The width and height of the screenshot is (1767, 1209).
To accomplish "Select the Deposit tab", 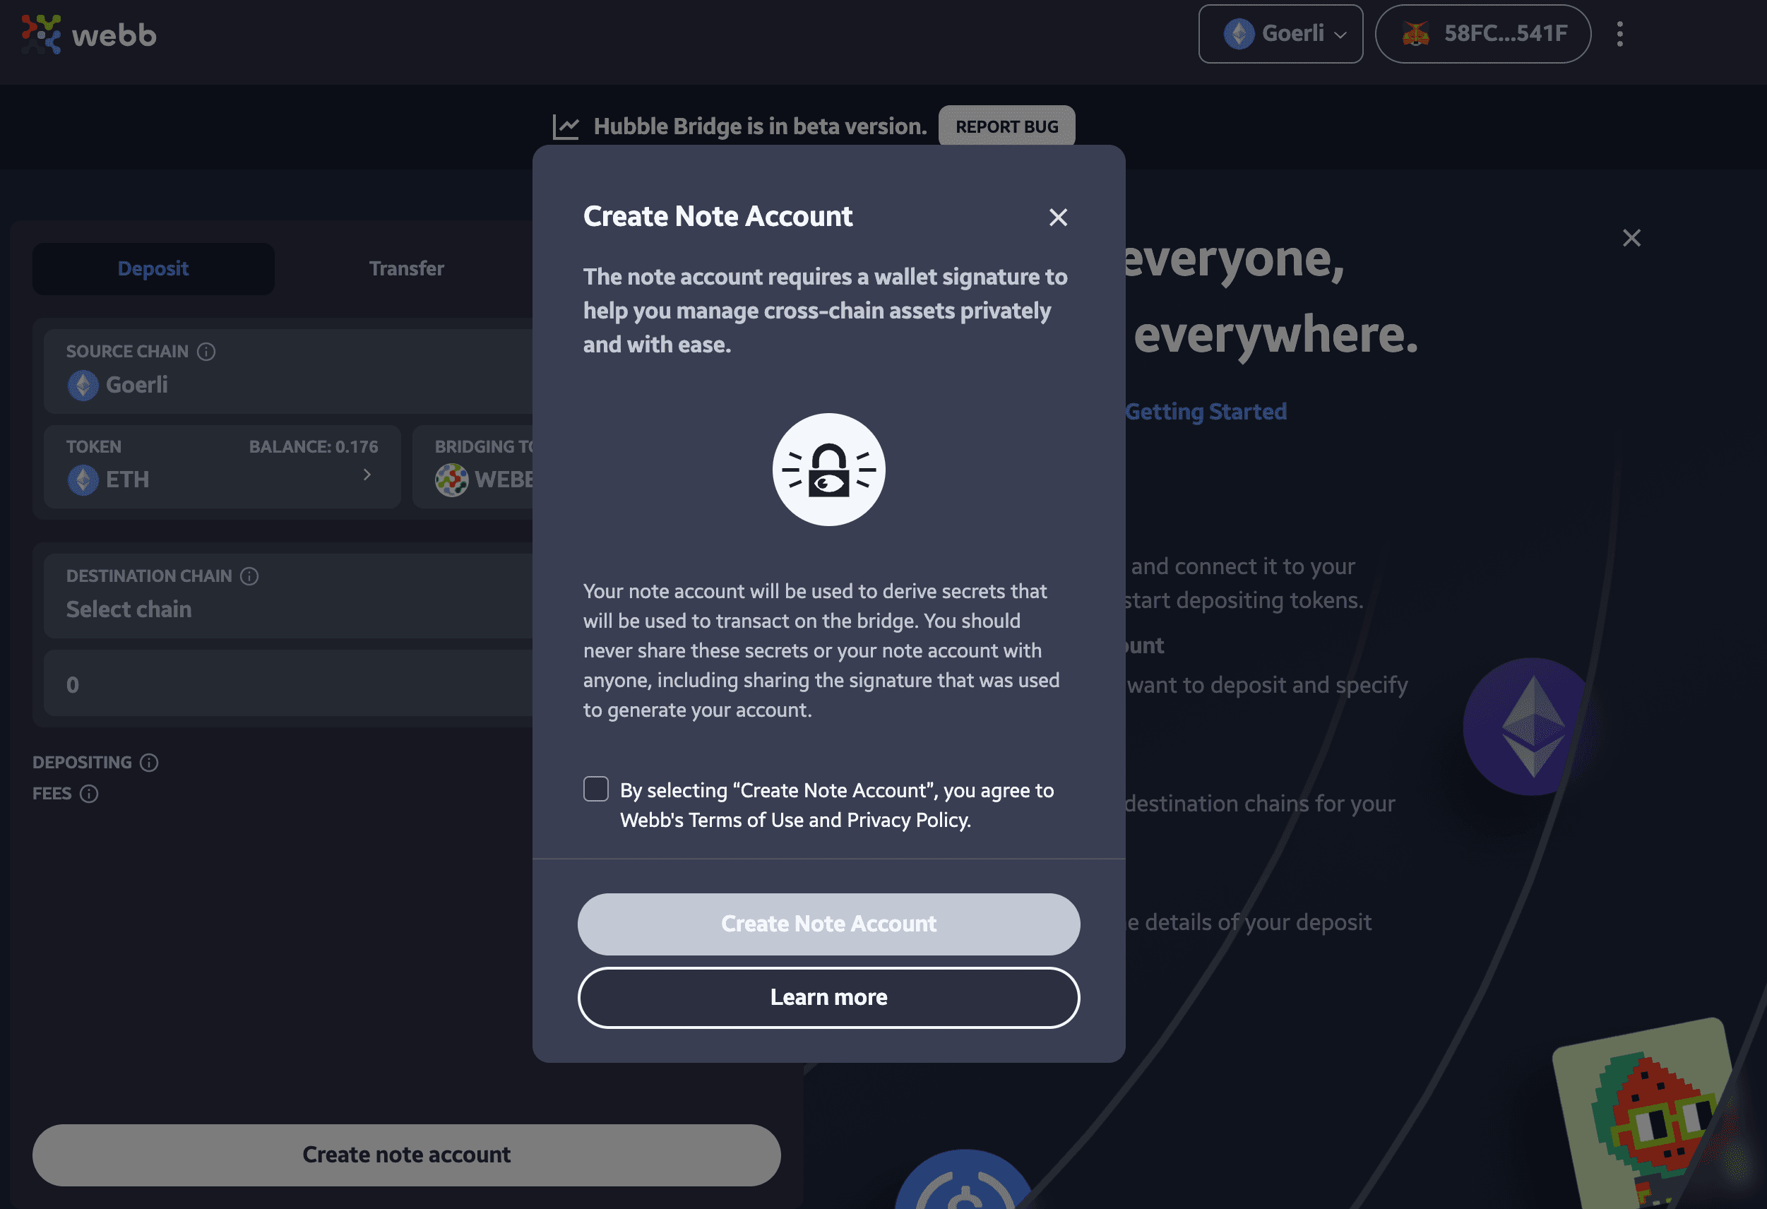I will [x=152, y=268].
